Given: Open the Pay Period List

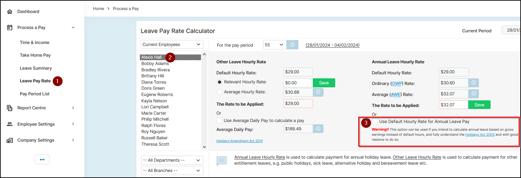Looking at the screenshot, I should 34,94.
